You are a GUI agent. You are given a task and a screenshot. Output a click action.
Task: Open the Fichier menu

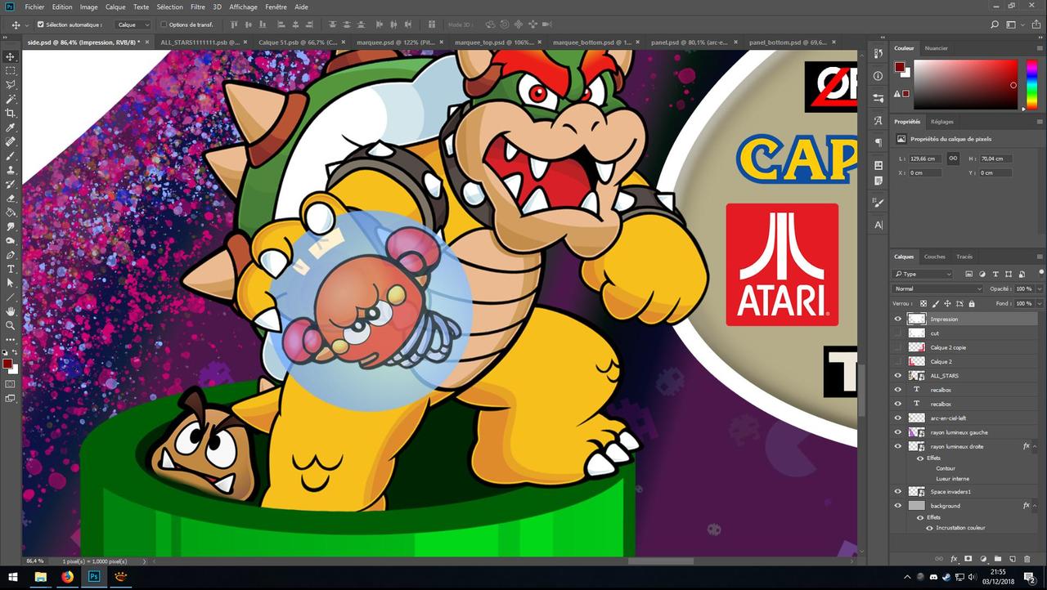click(34, 7)
